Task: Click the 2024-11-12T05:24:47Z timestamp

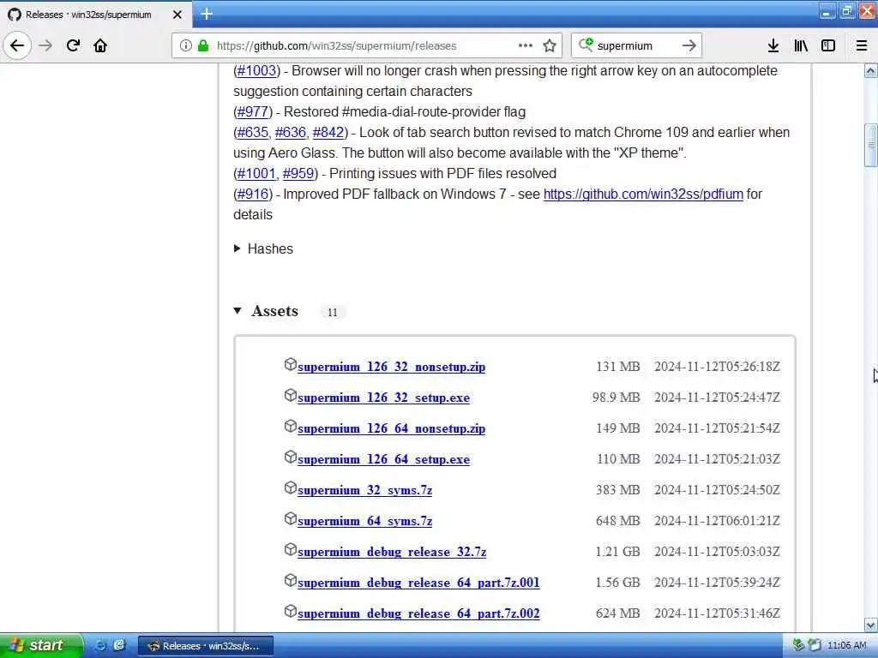Action: tap(717, 398)
